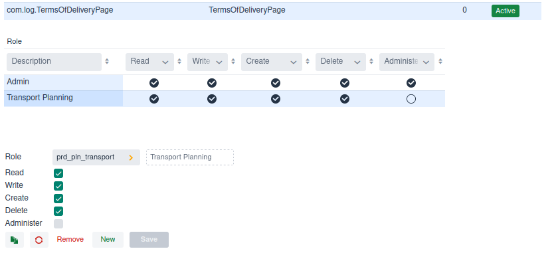Click Transport Planning row Read check icon
558x255 pixels.
[154, 99]
